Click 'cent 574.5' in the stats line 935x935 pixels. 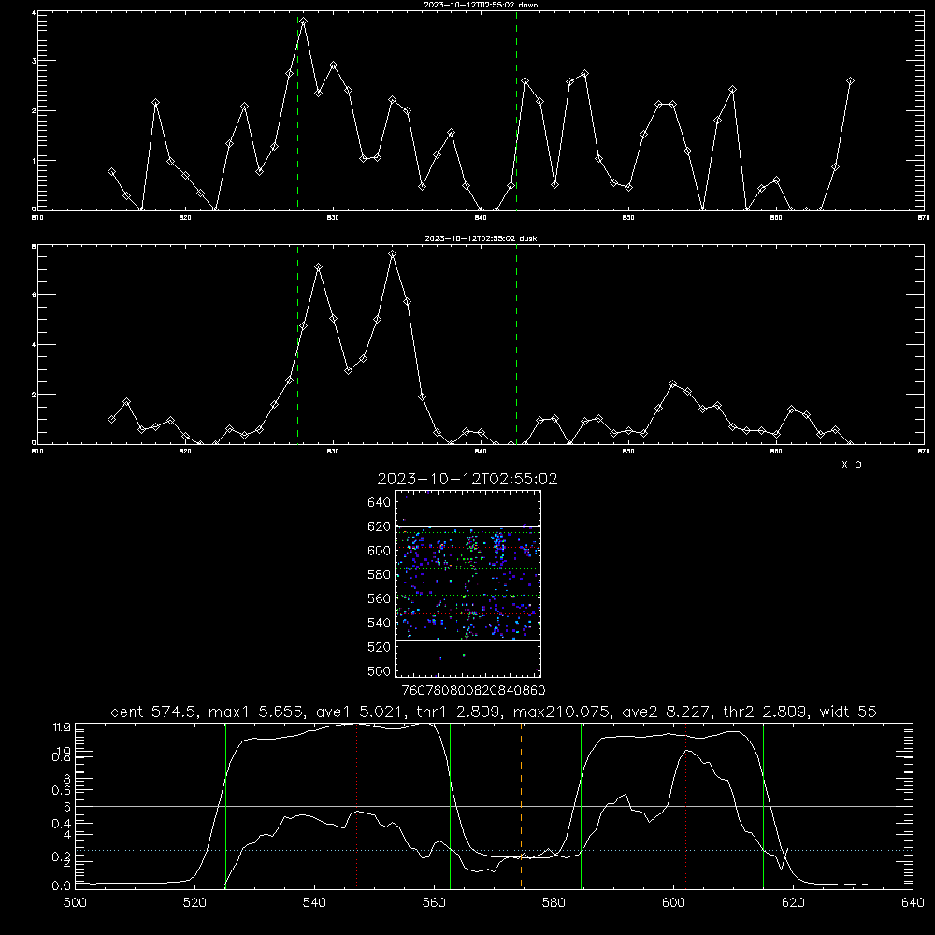[155, 712]
